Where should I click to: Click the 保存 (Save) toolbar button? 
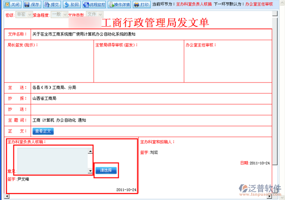click(x=32, y=5)
